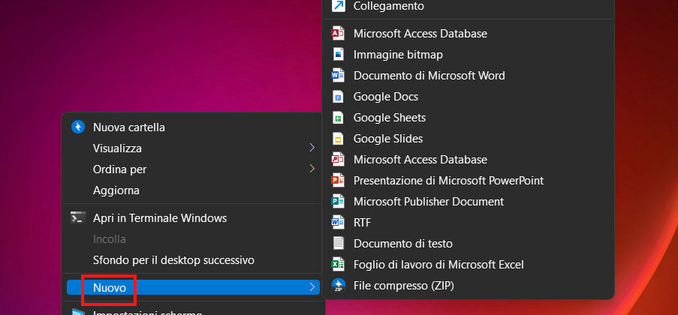Click the Microsoft Word document icon
The height and width of the screenshot is (315, 678).
[x=338, y=76]
